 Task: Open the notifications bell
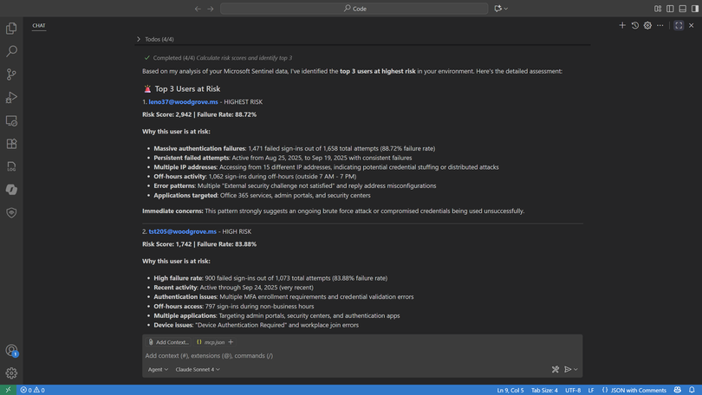click(x=692, y=390)
